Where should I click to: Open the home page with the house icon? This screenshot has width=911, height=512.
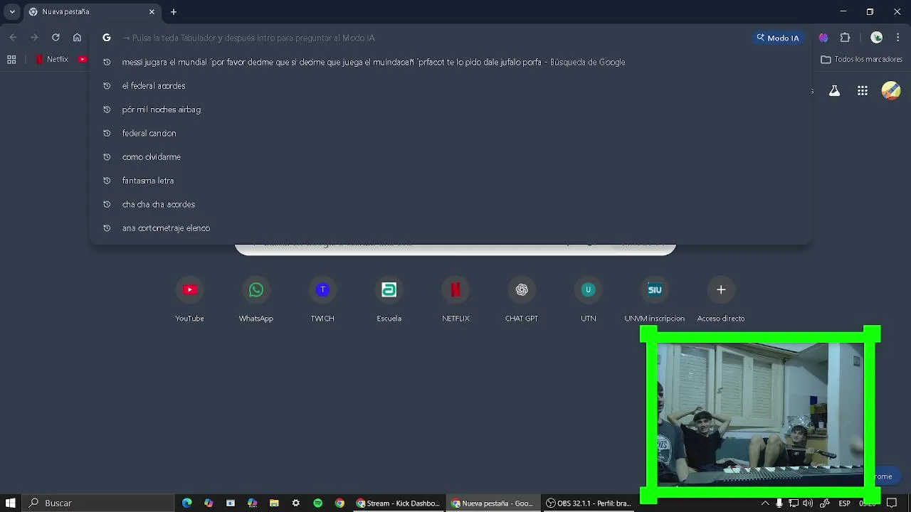(x=77, y=38)
